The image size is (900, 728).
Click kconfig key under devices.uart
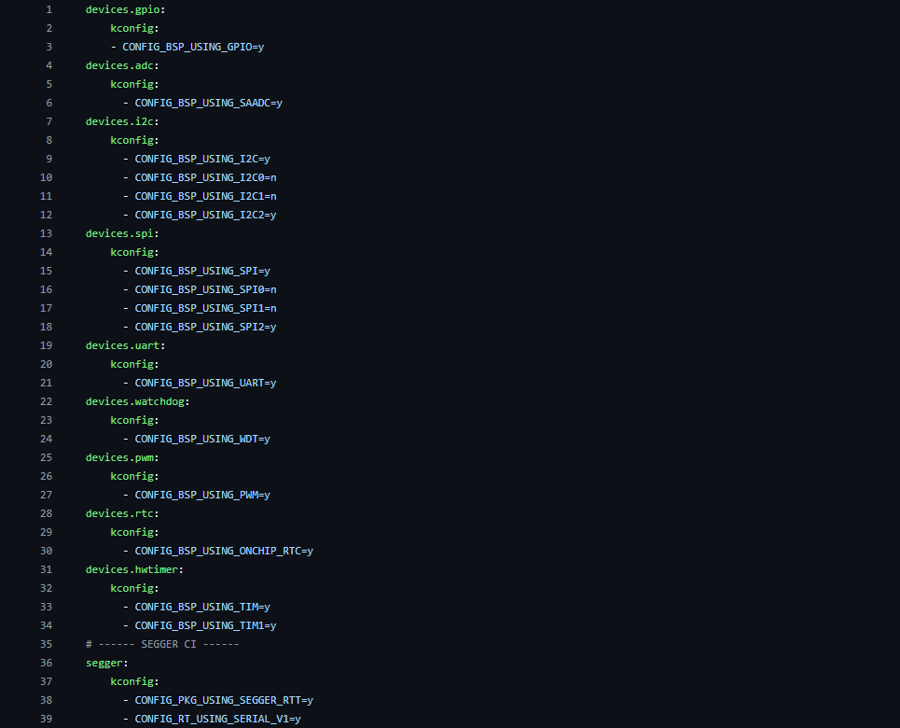[132, 364]
